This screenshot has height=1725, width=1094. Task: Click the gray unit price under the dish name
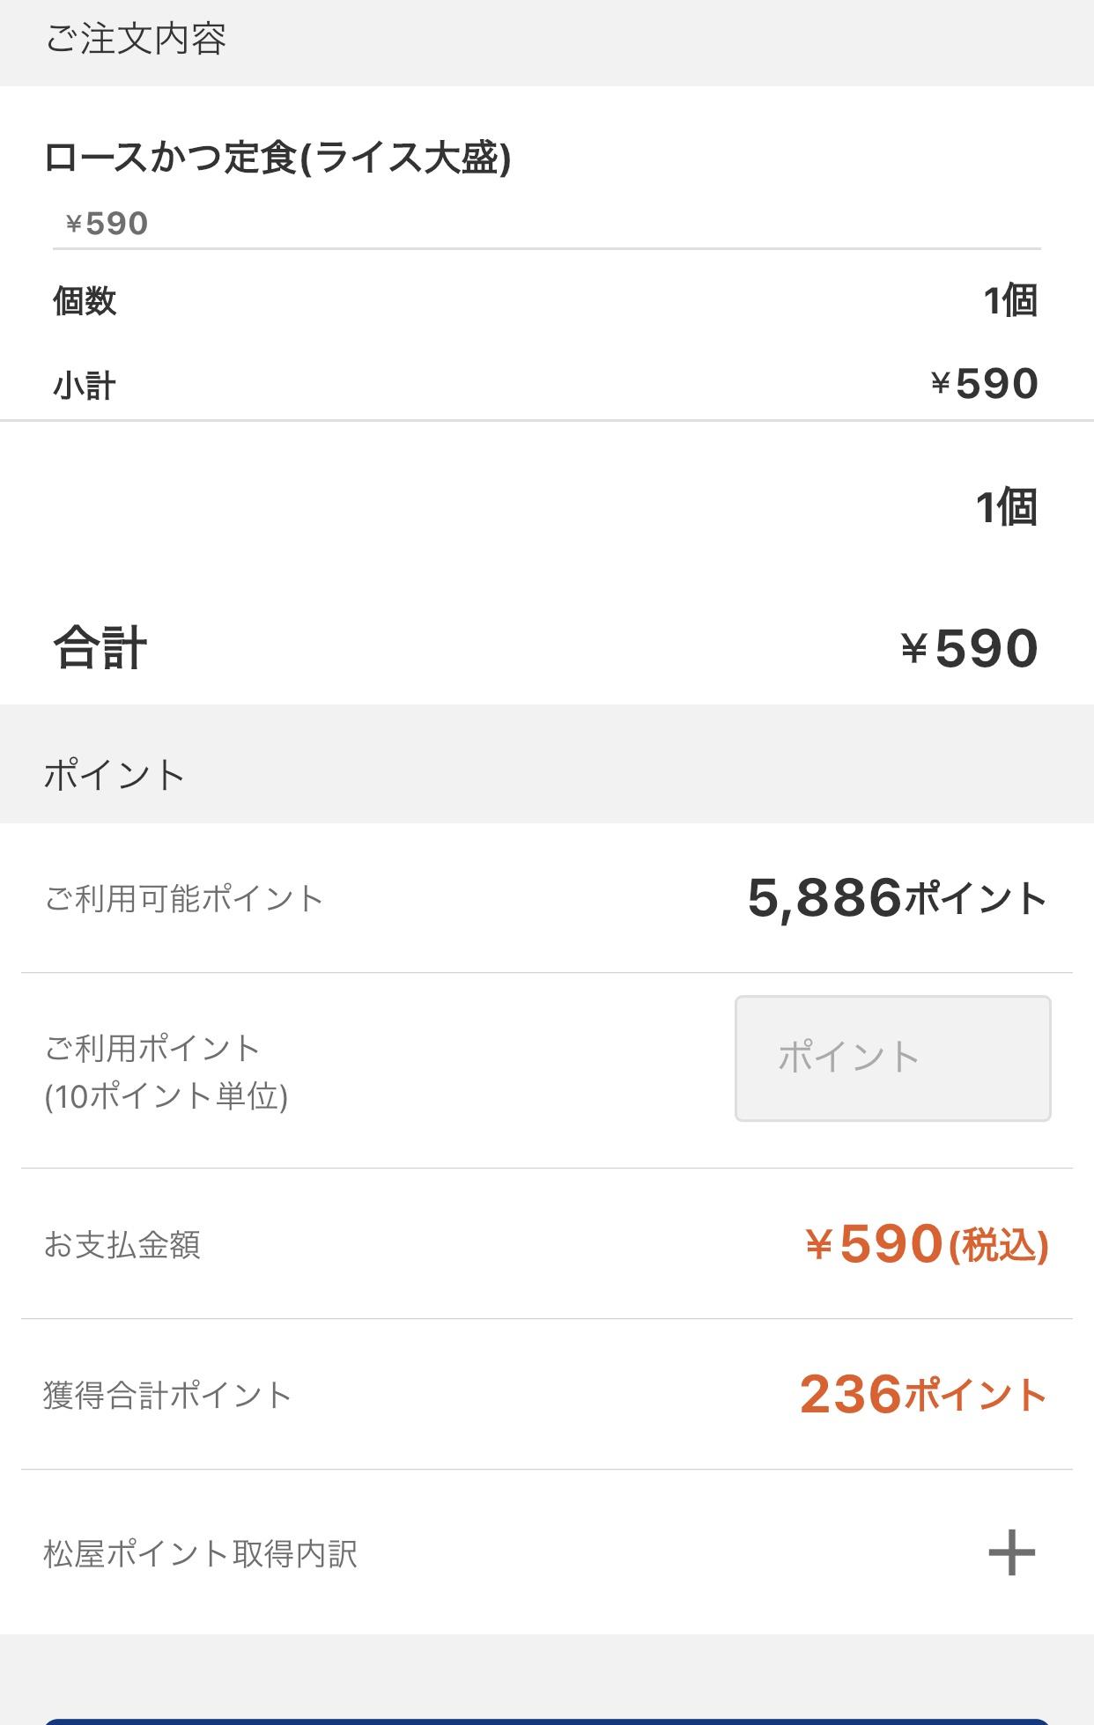click(x=107, y=224)
